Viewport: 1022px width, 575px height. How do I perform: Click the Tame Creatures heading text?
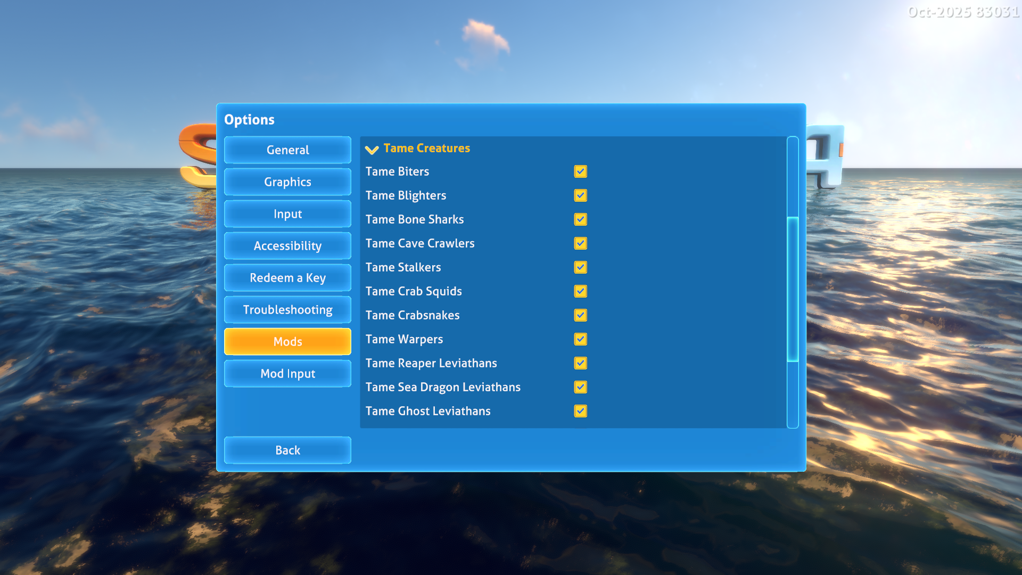(427, 148)
